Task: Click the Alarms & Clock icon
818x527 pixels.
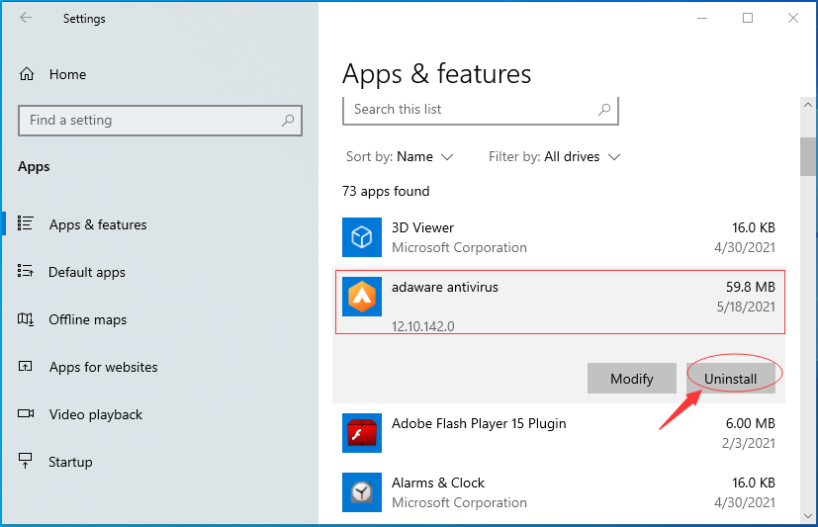Action: click(362, 492)
